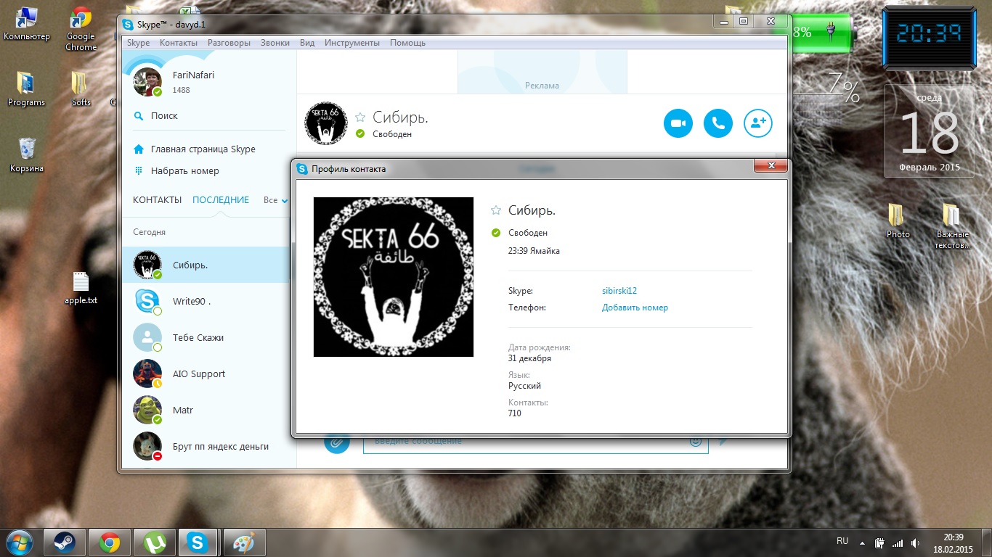Click the search magnifier icon in Skype sidebar
Image resolution: width=992 pixels, height=557 pixels.
click(x=139, y=116)
